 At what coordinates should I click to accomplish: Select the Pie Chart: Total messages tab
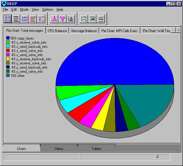pos(24,31)
